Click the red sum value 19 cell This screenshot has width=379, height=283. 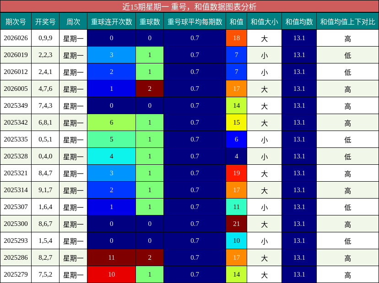pos(237,173)
